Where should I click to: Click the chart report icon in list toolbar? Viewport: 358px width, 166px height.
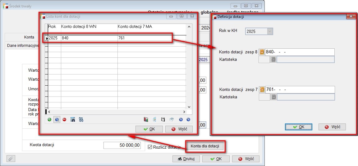[x=146, y=119]
